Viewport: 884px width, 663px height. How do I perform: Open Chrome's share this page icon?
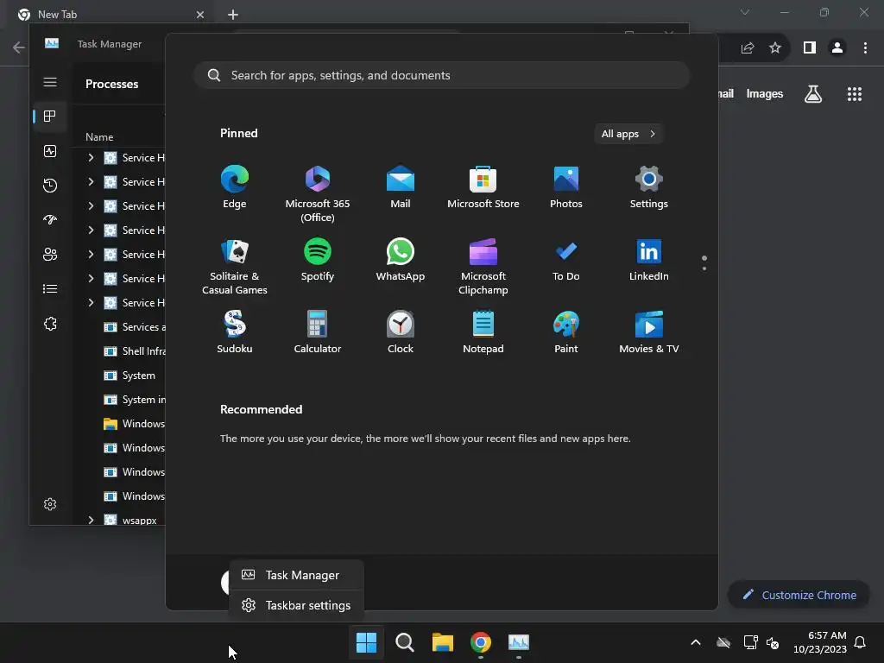coord(748,48)
